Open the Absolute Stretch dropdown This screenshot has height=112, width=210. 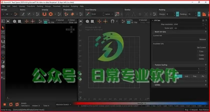[x=64, y=104]
